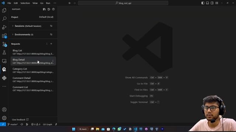The width and height of the screenshot is (236, 132).
Task: Open the Search view in activity bar
Action: (4, 19)
